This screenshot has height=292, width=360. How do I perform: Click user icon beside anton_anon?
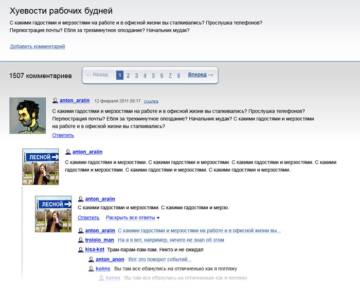92,260
